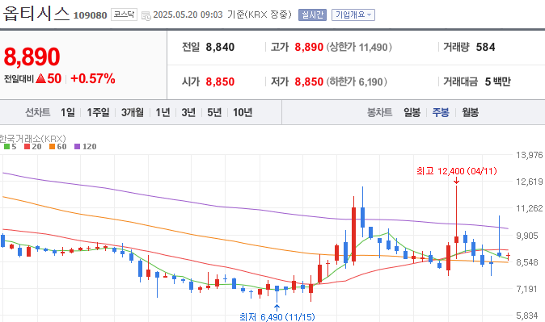Click the red up-triangle change icon

click(40, 79)
